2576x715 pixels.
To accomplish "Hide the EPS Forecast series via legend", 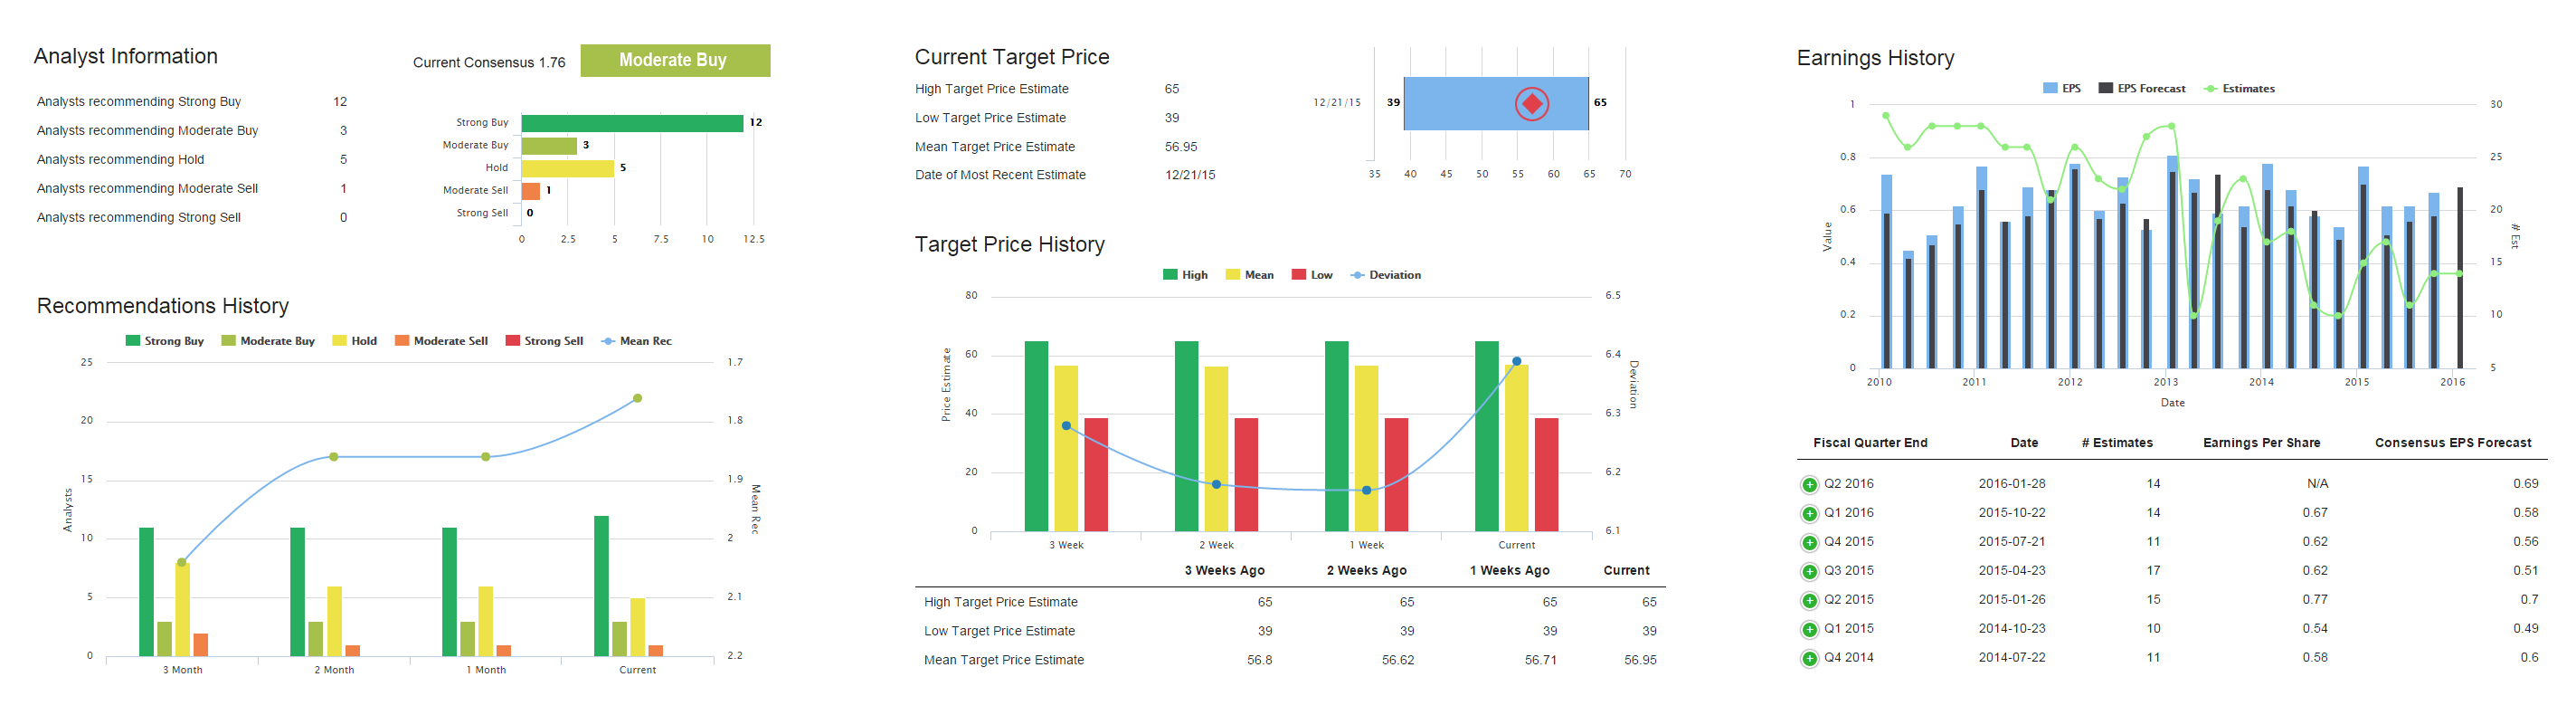I will pos(2141,89).
